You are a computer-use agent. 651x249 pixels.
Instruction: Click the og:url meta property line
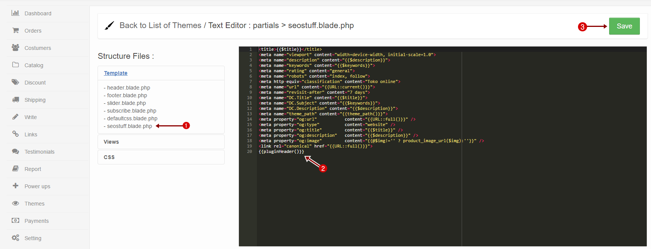click(337, 119)
